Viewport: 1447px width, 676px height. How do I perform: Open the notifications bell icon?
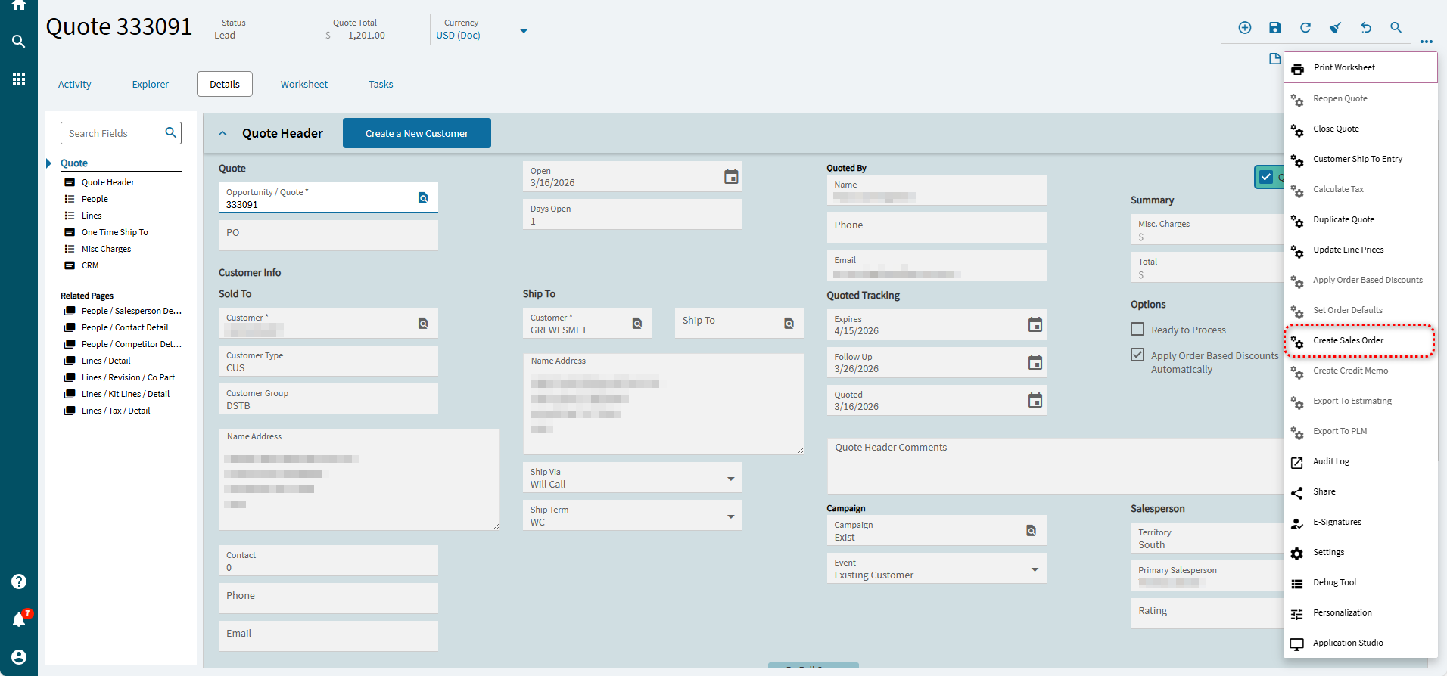(x=19, y=619)
